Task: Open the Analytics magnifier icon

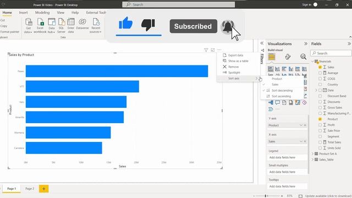Action: (303, 57)
